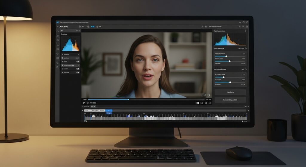The image size is (306, 167).
Task: Open fullscreen with the expand-arrows icon
Action: (x=209, y=103)
